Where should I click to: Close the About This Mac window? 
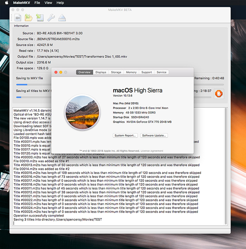56,72
